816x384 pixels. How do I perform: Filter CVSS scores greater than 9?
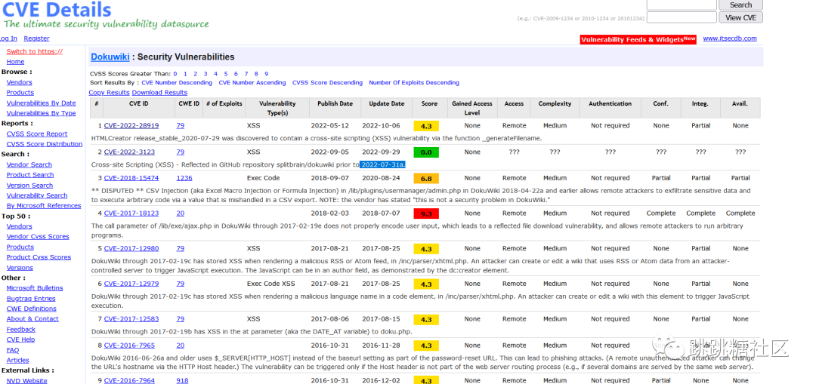[x=266, y=74]
